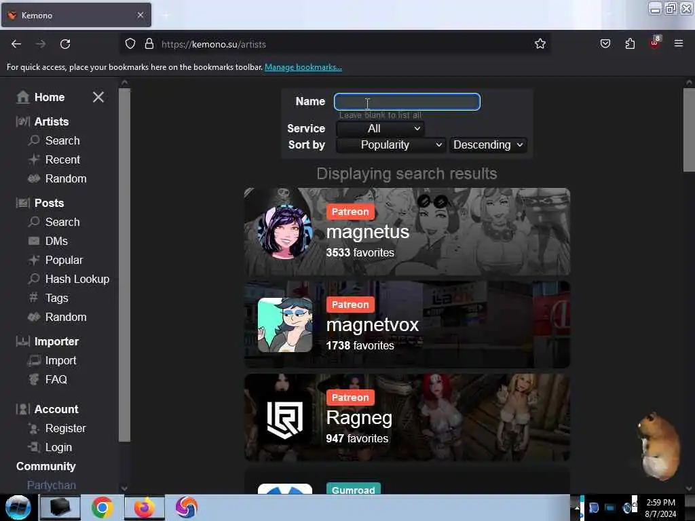695x521 pixels.
Task: Open the dark box app in taskbar
Action: [x=60, y=507]
